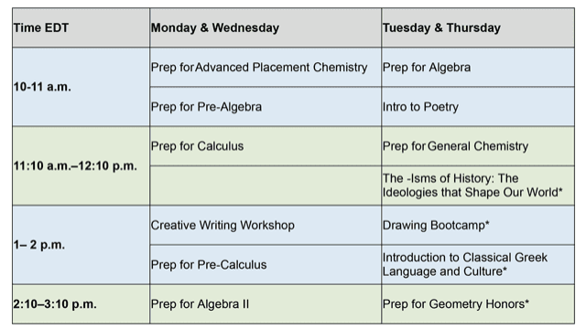This screenshot has height=329, width=586.
Task: Click the Prep for Pre-Algebra cell
Action: click(266, 107)
